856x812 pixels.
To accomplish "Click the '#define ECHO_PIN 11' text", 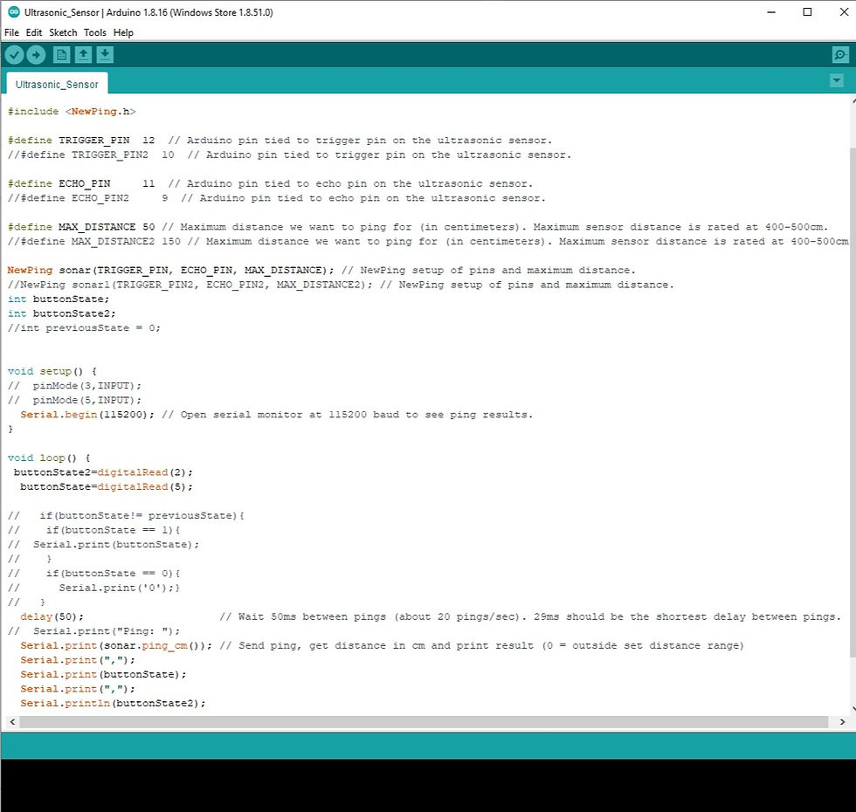I will 81,183.
